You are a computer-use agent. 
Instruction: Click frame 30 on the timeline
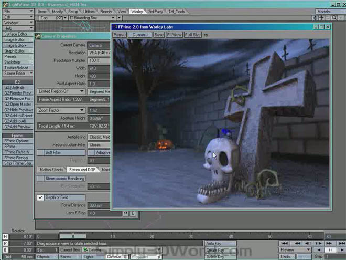tap(191, 236)
